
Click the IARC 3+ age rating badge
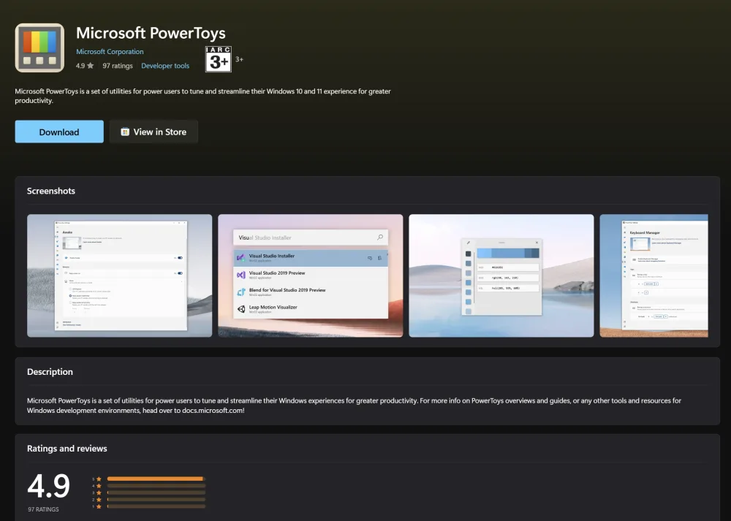coord(218,58)
